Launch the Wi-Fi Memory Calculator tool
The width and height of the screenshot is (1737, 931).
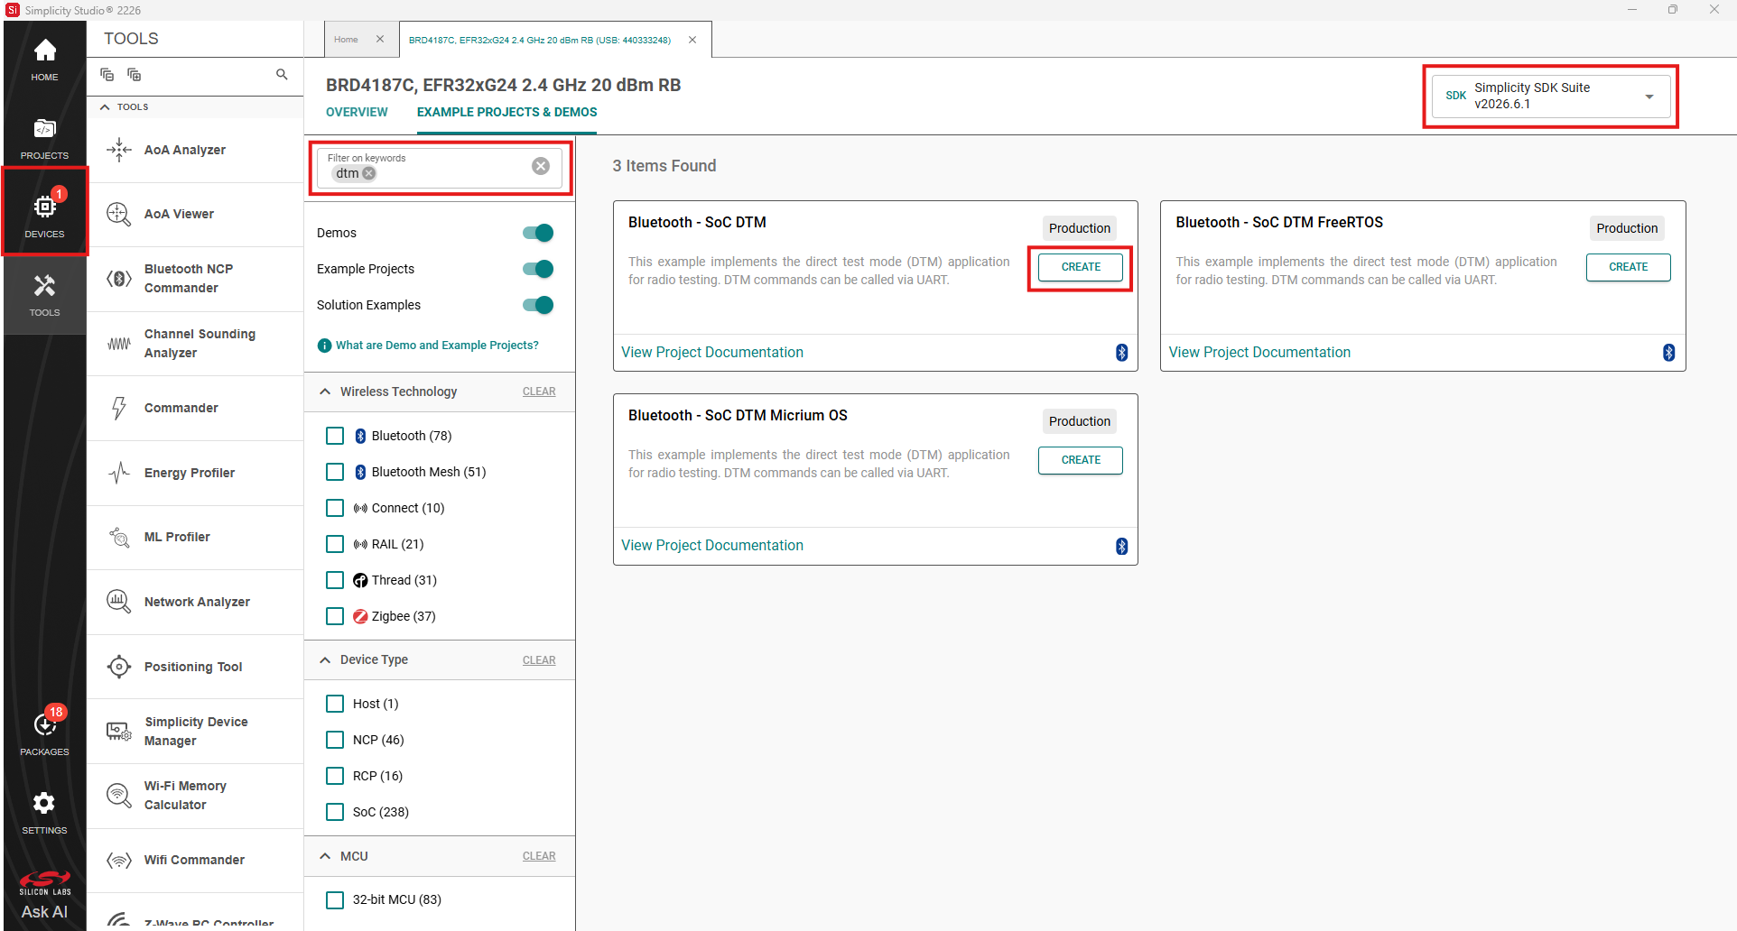pos(195,796)
